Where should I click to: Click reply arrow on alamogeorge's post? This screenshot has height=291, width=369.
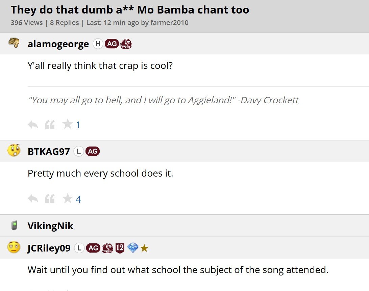pos(33,125)
